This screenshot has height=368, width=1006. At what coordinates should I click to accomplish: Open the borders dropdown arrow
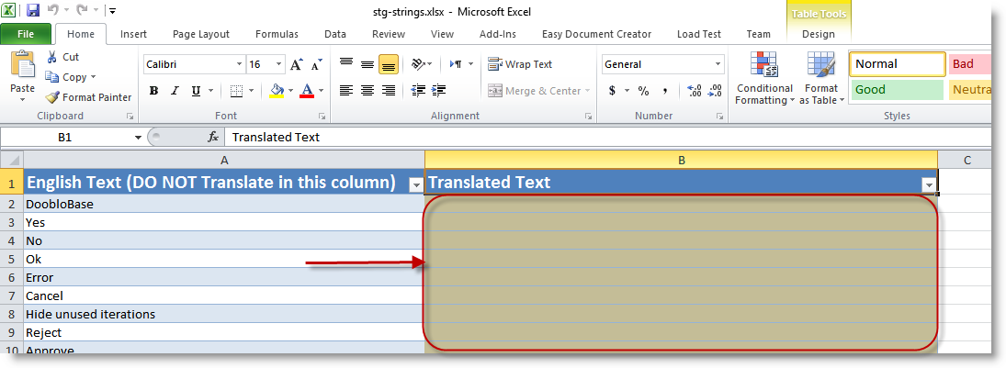[252, 91]
